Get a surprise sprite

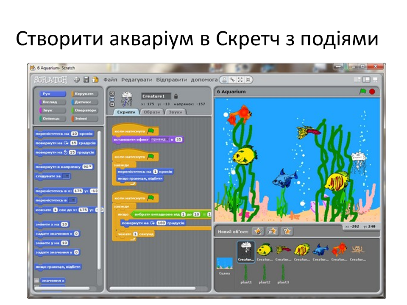tap(287, 231)
